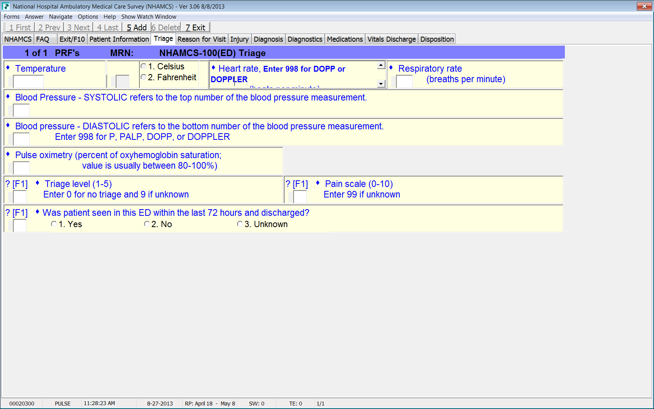Click the Pulse oximetry input field
Screen dimensions: 654x409
21,168
